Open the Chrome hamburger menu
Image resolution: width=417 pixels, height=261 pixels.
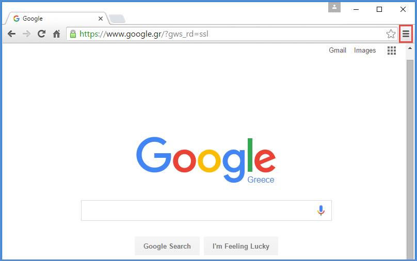tap(406, 34)
